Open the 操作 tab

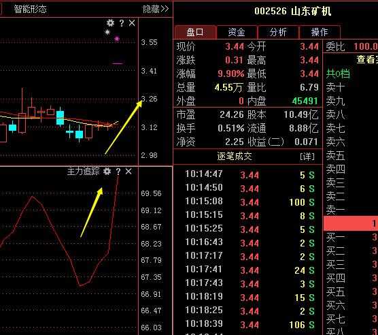[320, 32]
